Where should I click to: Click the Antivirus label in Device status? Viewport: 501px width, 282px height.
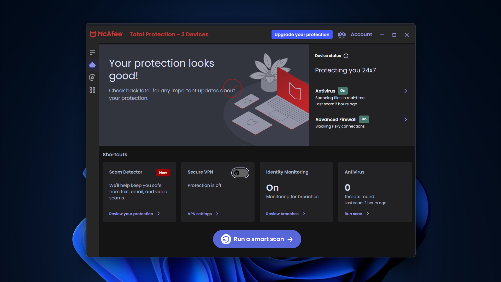coord(325,91)
